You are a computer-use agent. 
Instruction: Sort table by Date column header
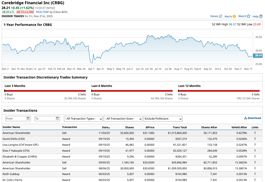tap(106, 127)
